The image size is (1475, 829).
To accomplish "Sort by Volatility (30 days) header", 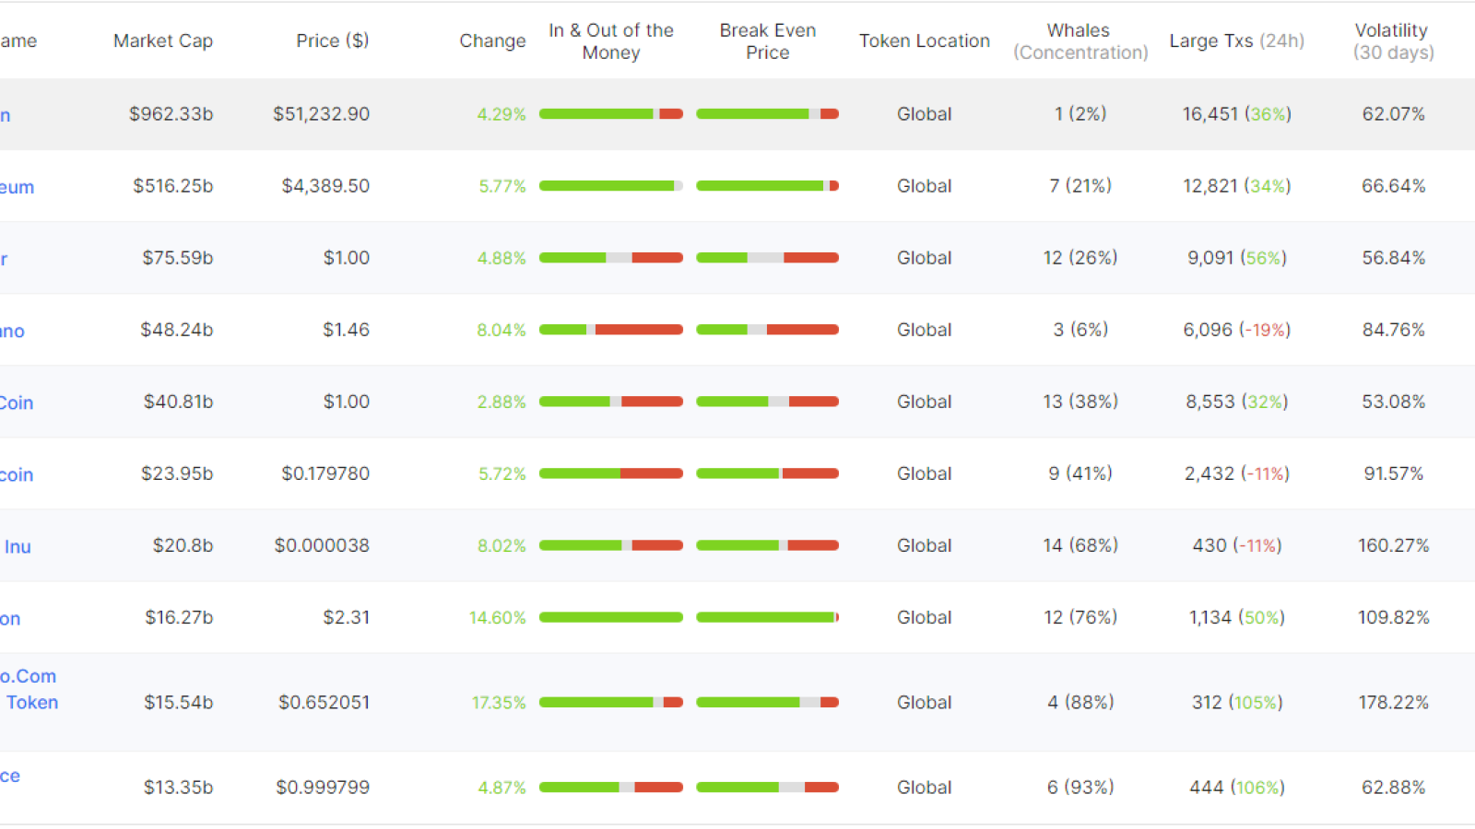I will (x=1393, y=41).
